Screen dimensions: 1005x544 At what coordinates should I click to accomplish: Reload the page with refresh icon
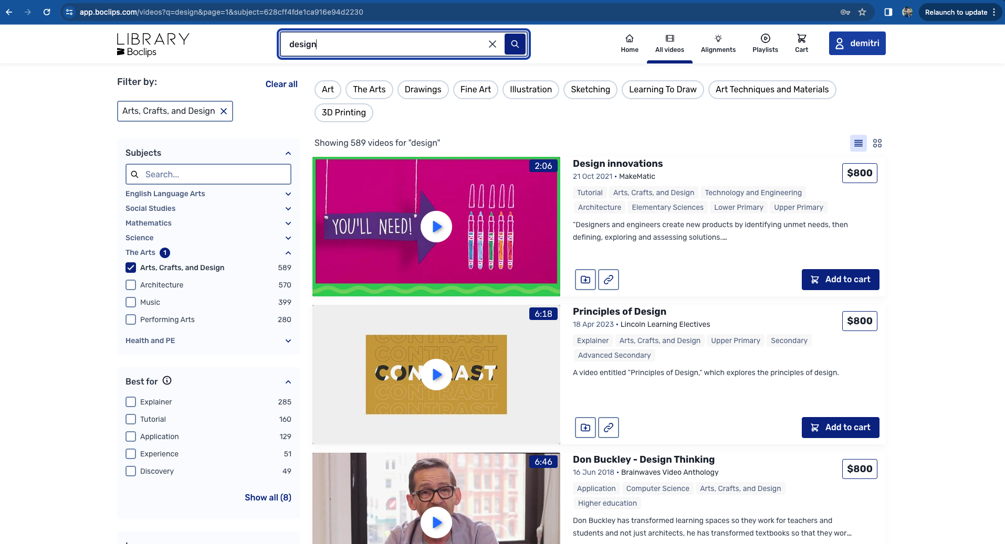click(x=47, y=12)
